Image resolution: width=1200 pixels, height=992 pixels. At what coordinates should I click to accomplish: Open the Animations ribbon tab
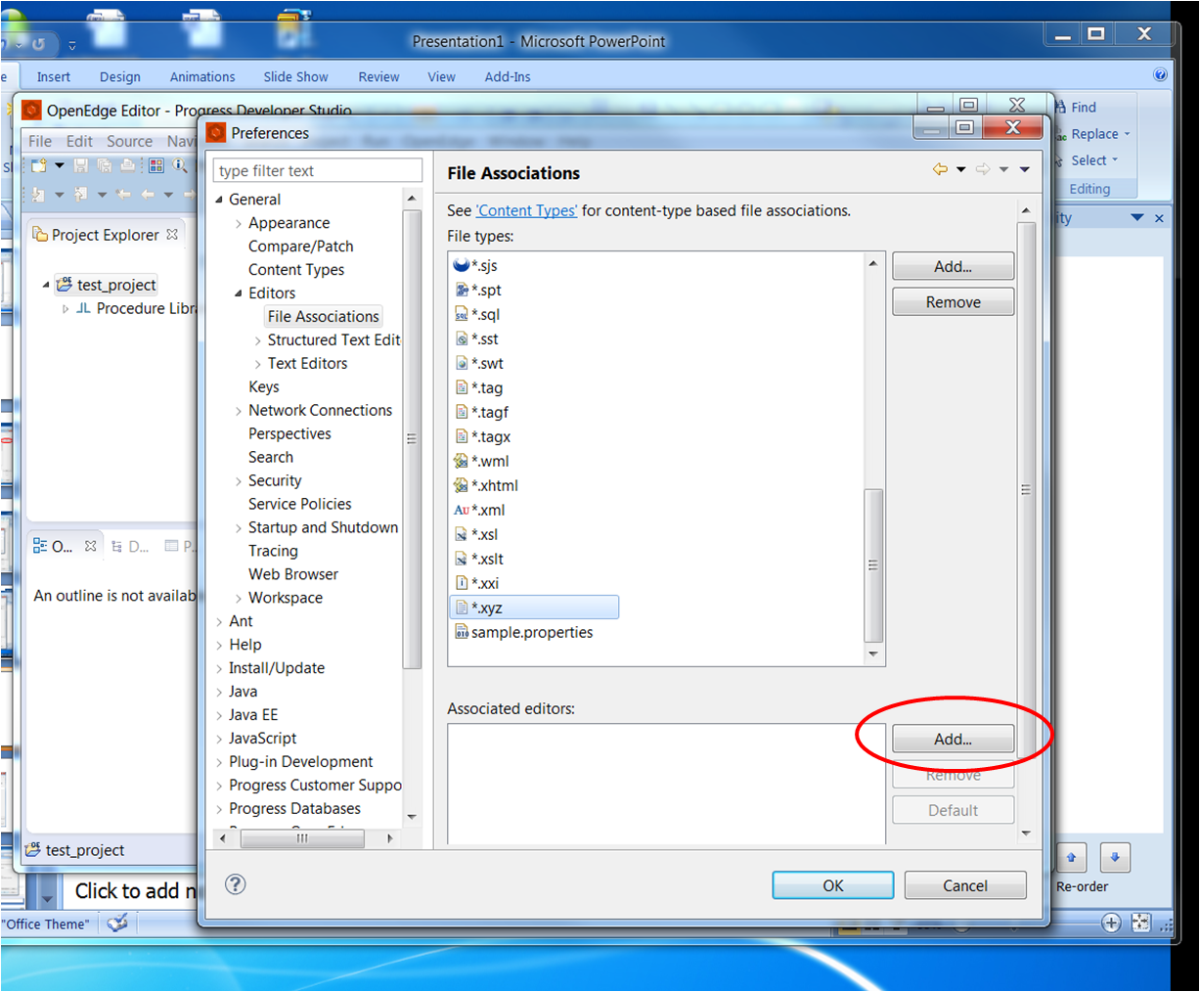point(202,76)
